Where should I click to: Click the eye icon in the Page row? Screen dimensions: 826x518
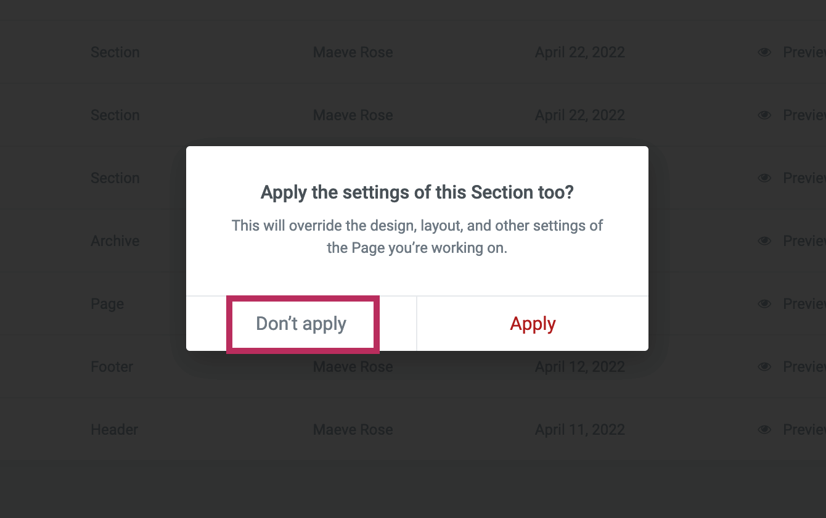[764, 304]
